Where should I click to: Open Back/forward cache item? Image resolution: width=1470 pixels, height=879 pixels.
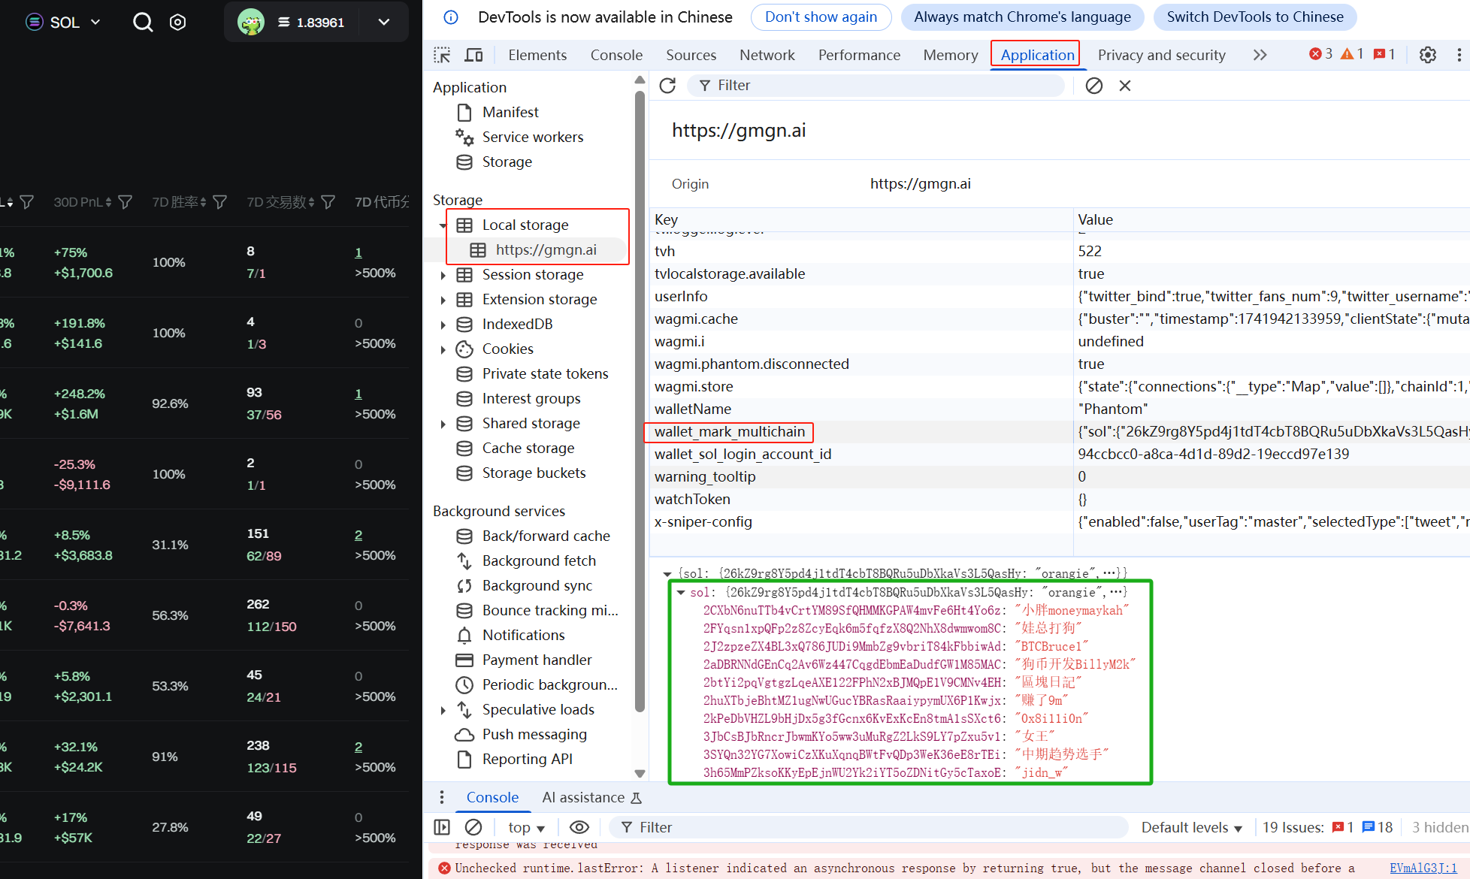pyautogui.click(x=546, y=536)
